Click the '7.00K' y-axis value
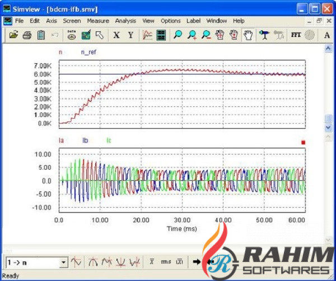The width and height of the screenshot is (336, 281). tap(43, 66)
